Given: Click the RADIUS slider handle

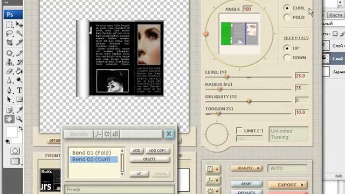Looking at the screenshot, I should pyautogui.click(x=219, y=89).
